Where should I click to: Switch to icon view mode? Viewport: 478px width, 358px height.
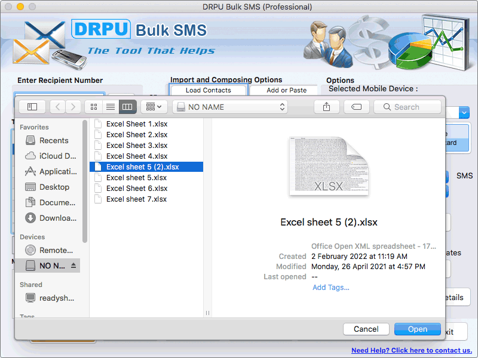point(94,107)
